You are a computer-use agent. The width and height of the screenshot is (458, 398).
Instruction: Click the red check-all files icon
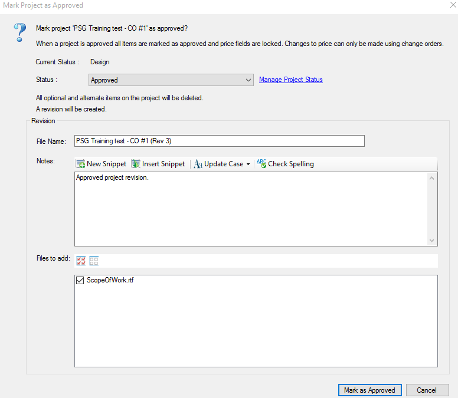pos(81,261)
